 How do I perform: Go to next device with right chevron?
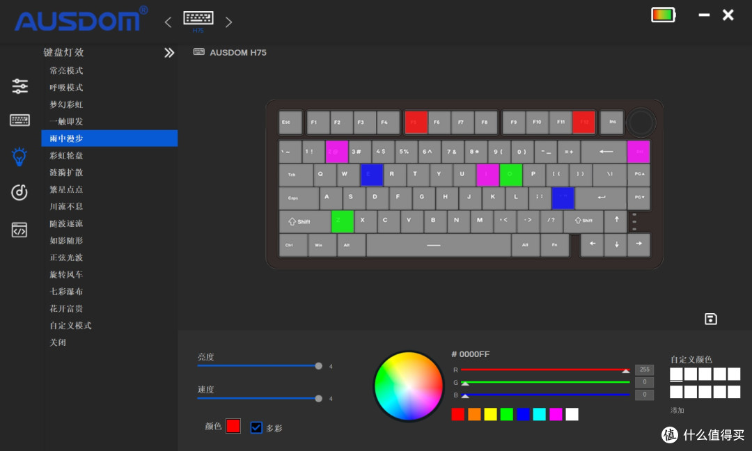click(x=229, y=22)
